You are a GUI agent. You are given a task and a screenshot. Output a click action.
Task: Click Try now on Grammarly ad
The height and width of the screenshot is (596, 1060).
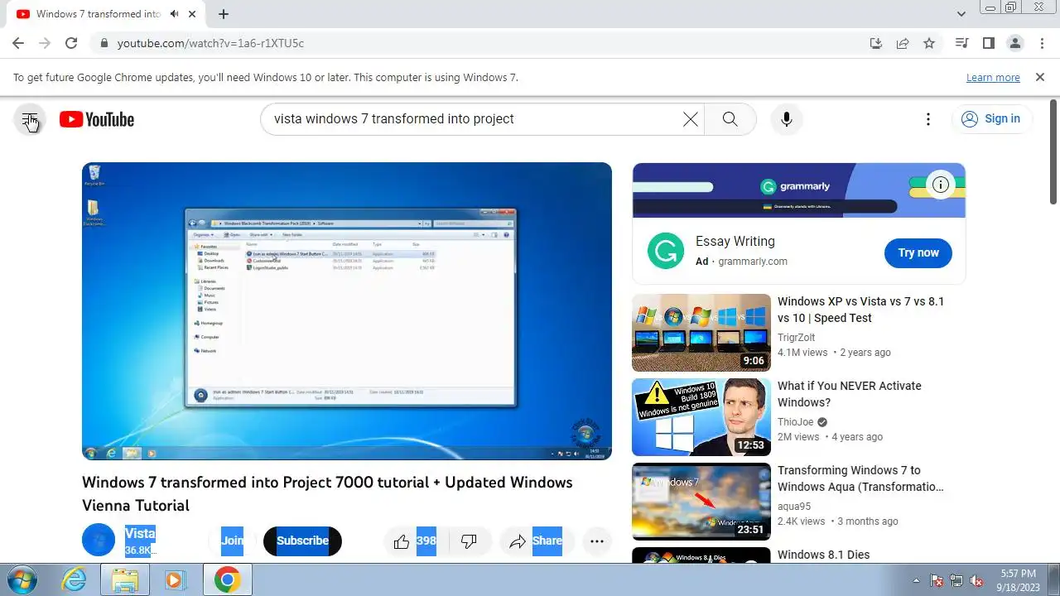[x=918, y=252]
